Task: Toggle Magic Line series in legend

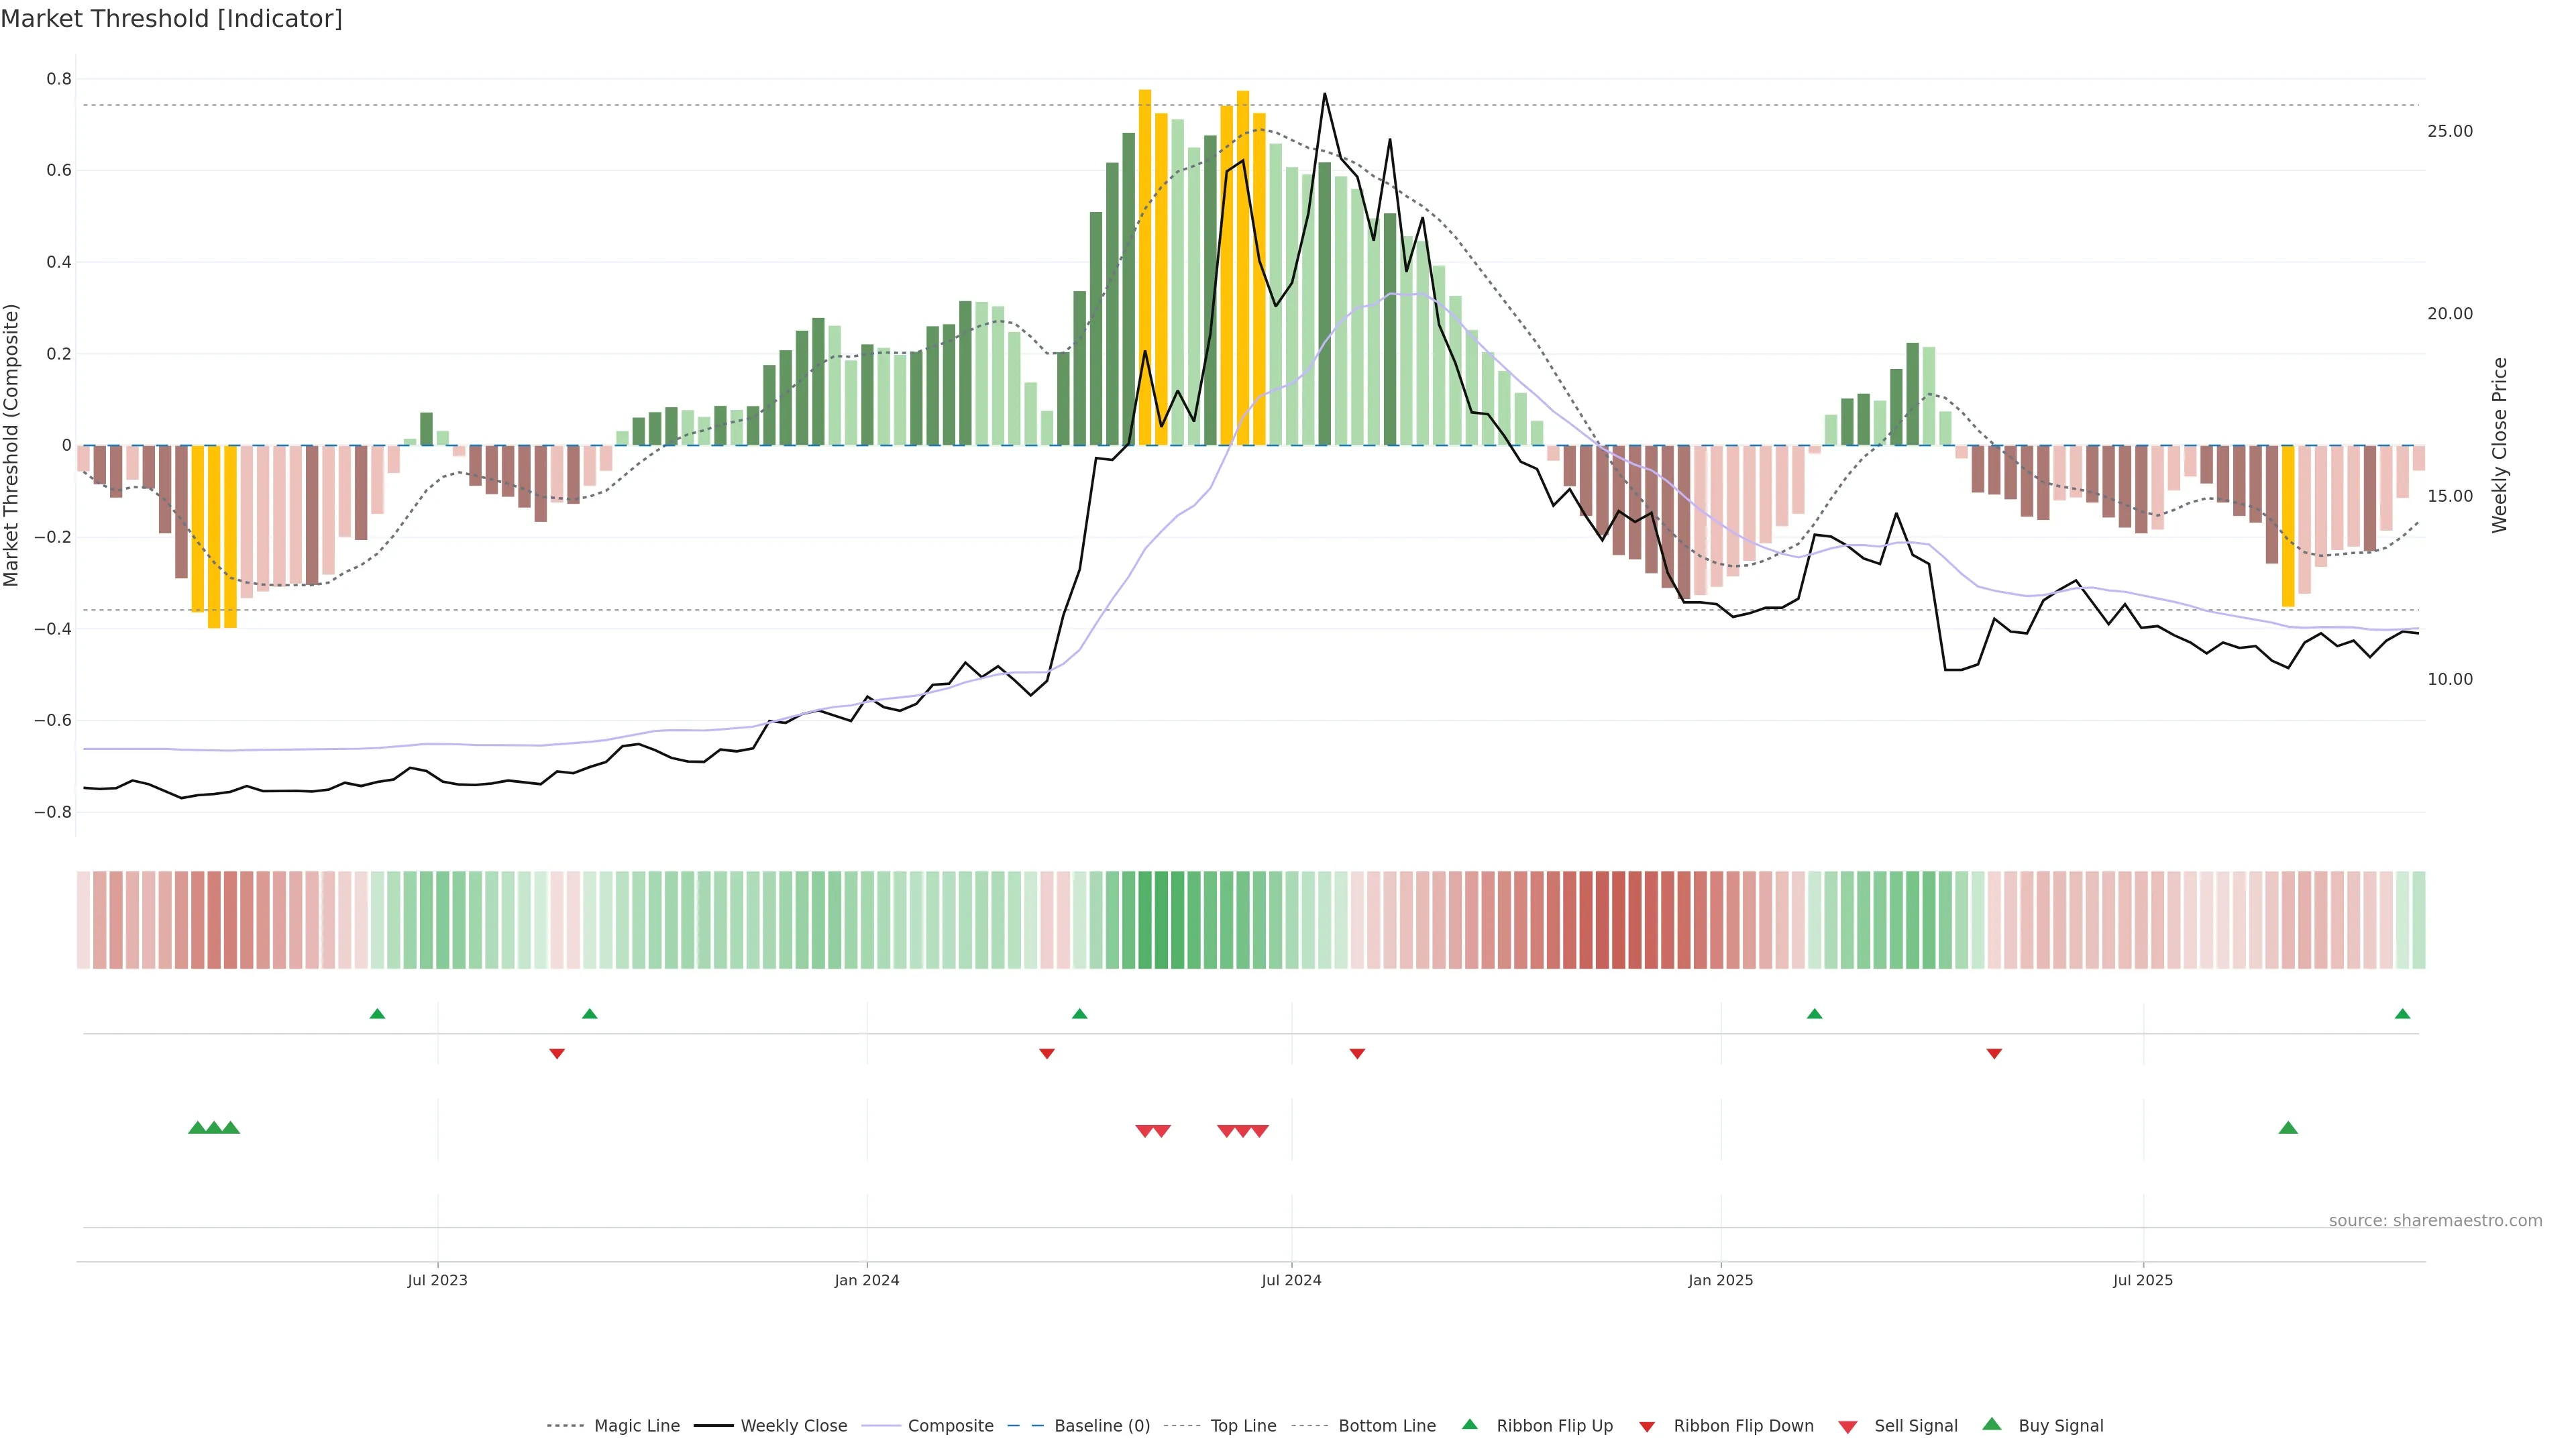Action: coord(636,1426)
